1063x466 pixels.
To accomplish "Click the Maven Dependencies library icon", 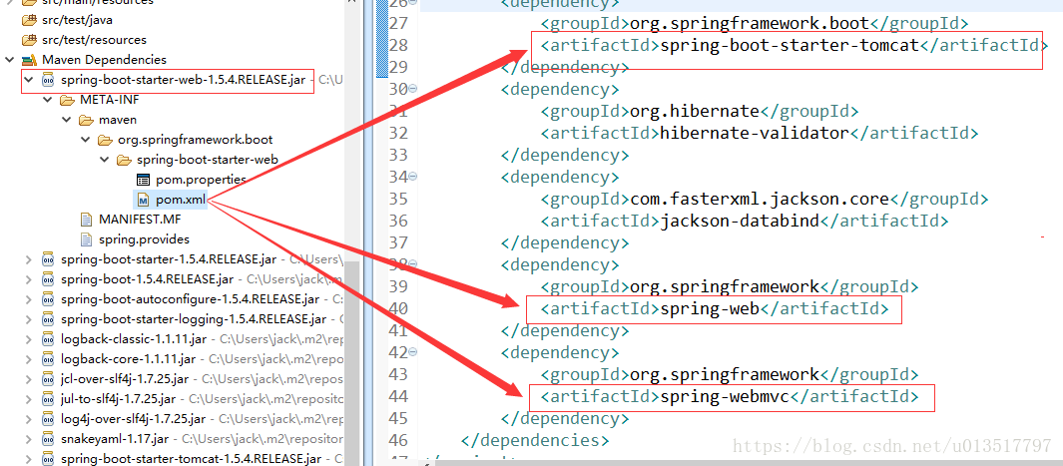I will (29, 60).
